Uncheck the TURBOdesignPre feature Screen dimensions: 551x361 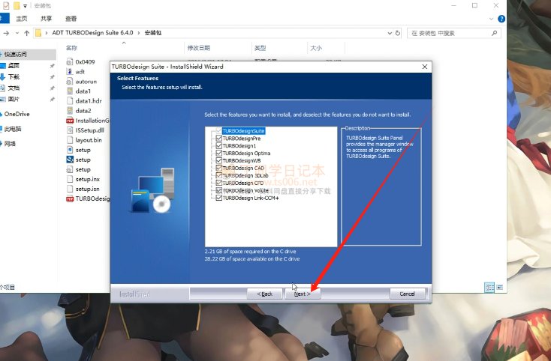coord(219,138)
